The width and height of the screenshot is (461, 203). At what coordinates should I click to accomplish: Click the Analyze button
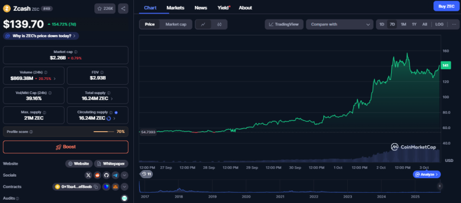point(427,174)
